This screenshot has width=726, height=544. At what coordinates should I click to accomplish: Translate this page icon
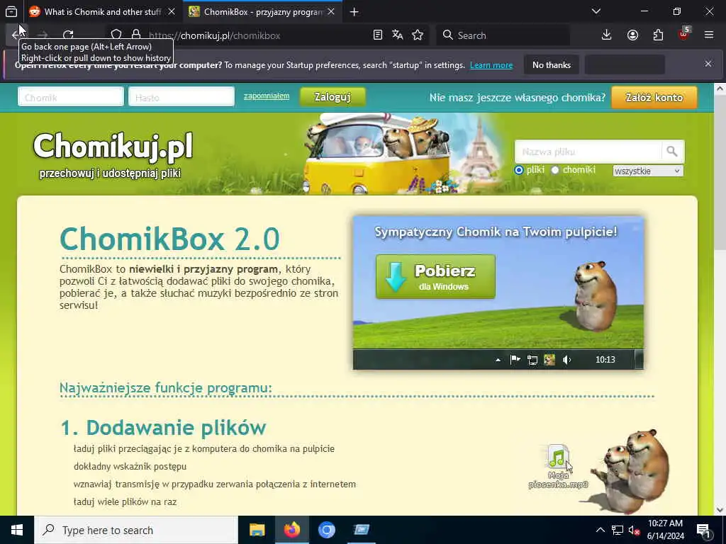click(x=397, y=35)
